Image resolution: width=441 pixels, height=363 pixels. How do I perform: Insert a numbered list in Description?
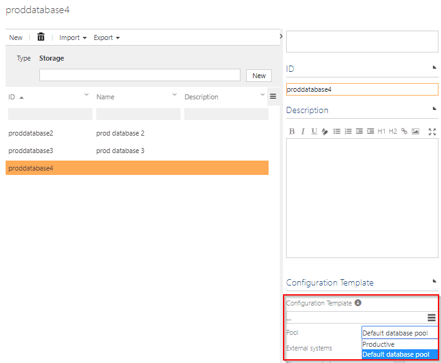tap(348, 131)
